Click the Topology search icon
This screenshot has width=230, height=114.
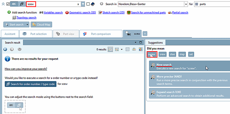point(14,18)
